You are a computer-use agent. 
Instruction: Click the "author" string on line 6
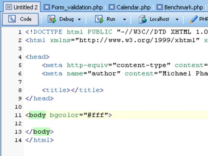coord(104,74)
